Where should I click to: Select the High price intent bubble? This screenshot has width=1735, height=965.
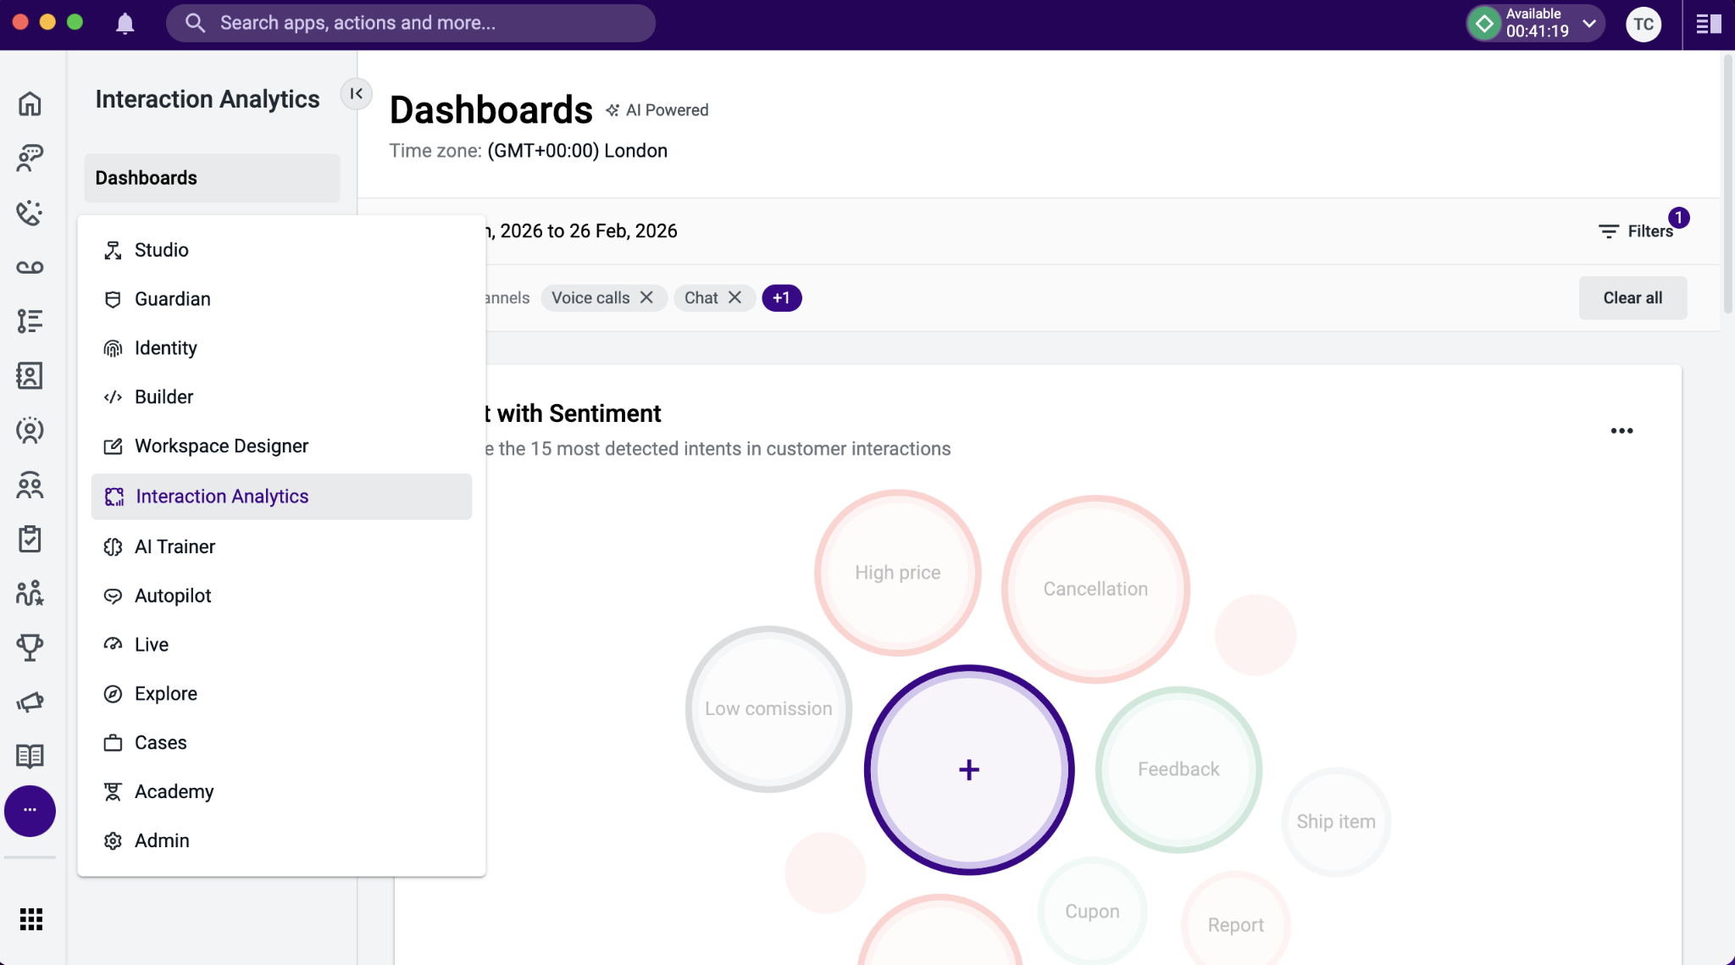pyautogui.click(x=897, y=573)
